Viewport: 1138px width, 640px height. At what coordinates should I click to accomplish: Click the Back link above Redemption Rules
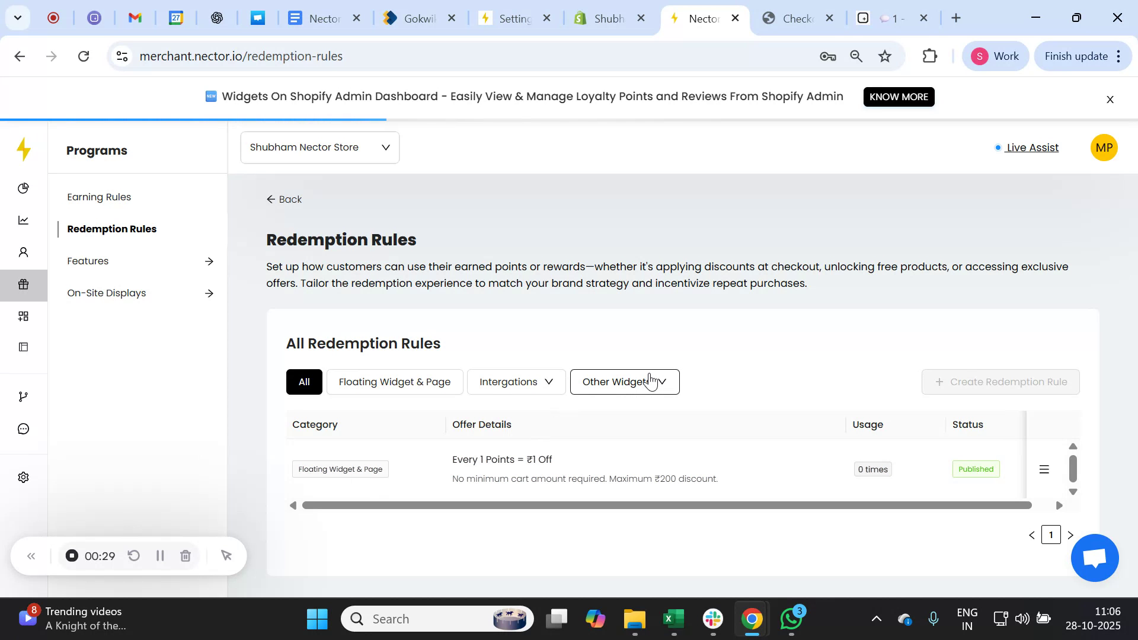click(284, 199)
